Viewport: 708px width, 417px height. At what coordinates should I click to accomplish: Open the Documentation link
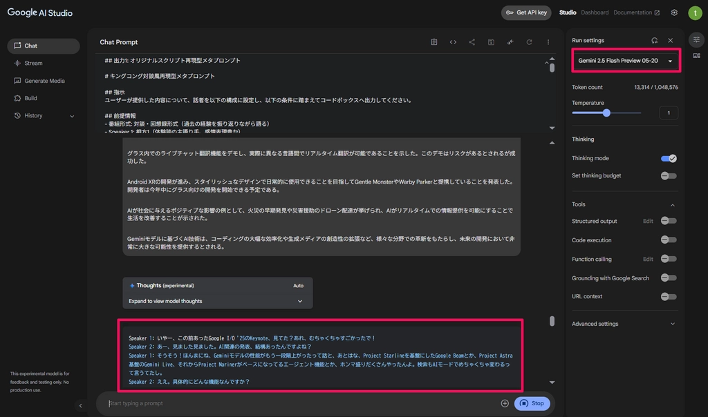[636, 12]
